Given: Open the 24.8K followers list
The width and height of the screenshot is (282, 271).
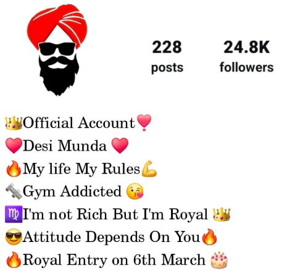Looking at the screenshot, I should tap(246, 56).
